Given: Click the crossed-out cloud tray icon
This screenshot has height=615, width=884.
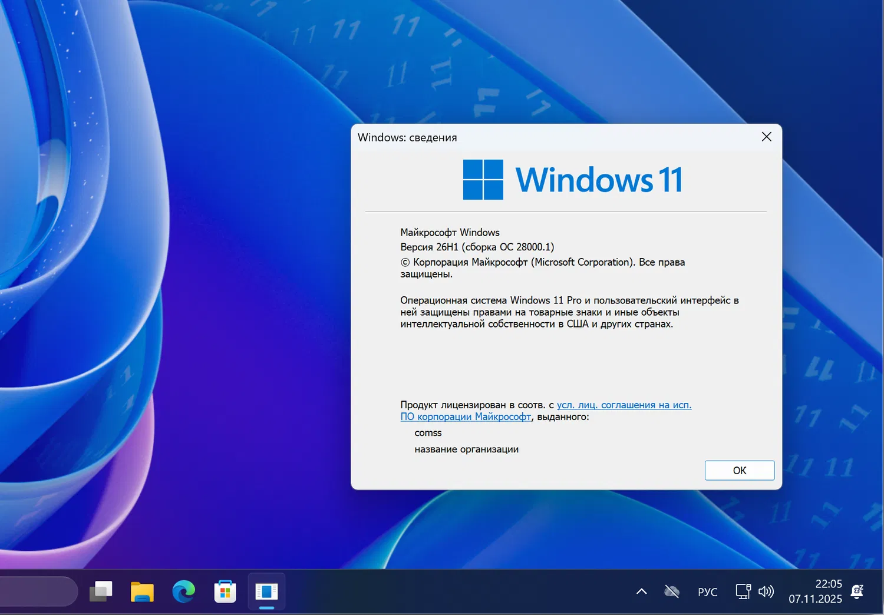Looking at the screenshot, I should (x=672, y=591).
